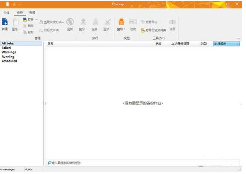Screen dimensions: 246x174
Task: Open the 文件 file menu tab
Action: (x=6, y=12)
